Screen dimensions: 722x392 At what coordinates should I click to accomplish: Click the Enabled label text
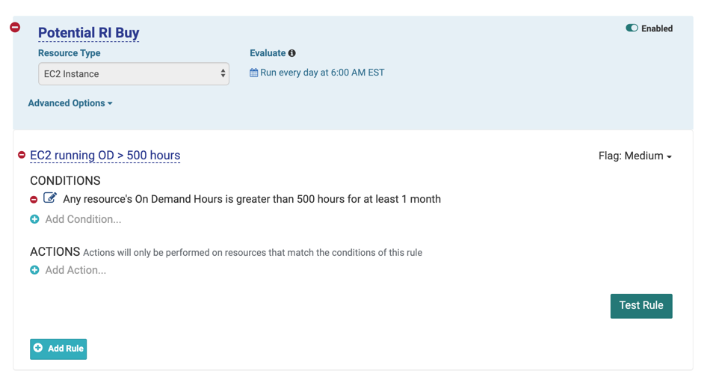(657, 28)
